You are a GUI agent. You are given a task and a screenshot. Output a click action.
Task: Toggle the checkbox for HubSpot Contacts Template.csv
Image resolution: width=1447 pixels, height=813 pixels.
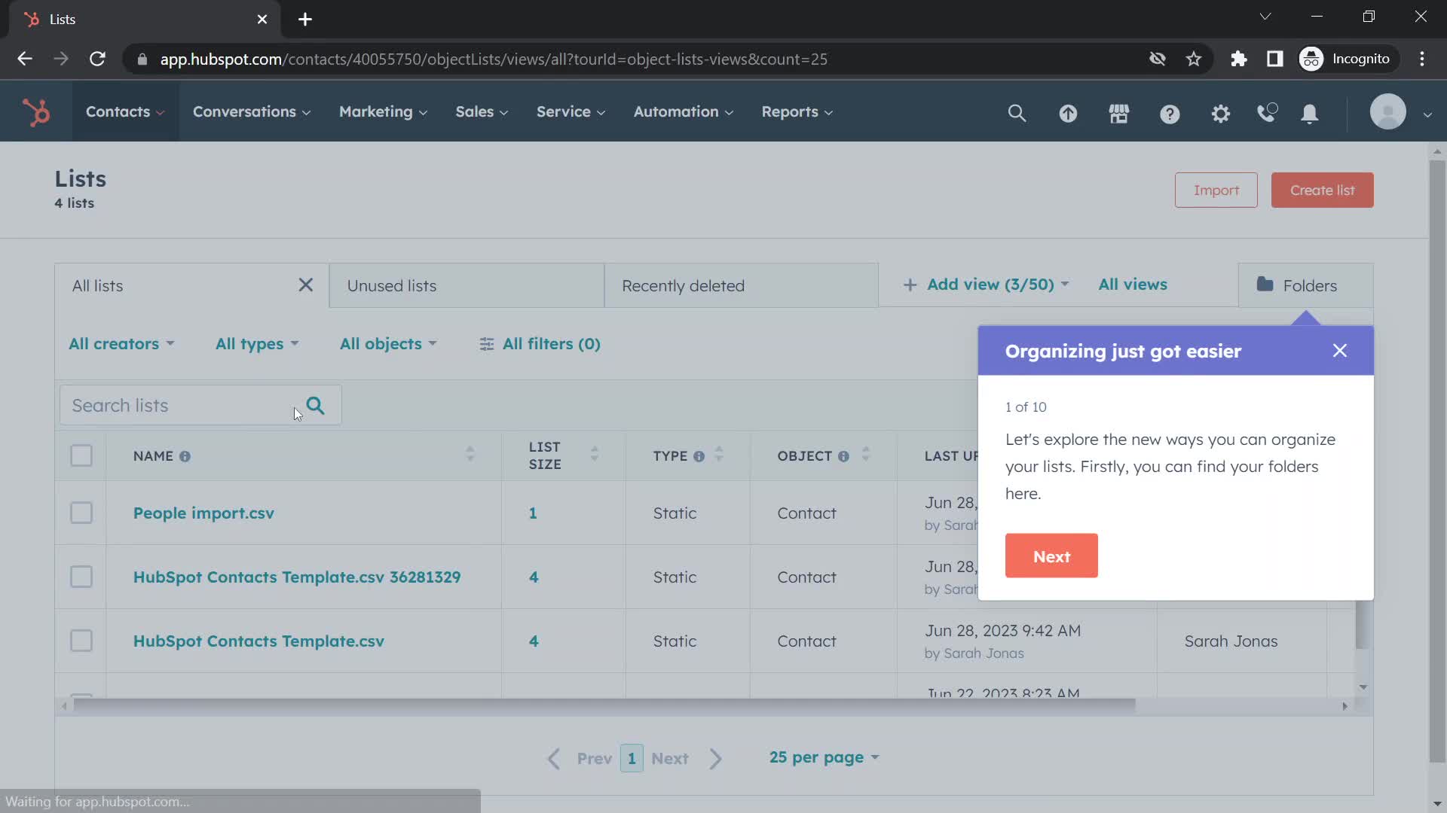81,641
